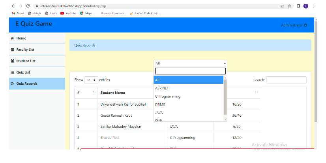Click the browser forward arrow

point(21,6)
